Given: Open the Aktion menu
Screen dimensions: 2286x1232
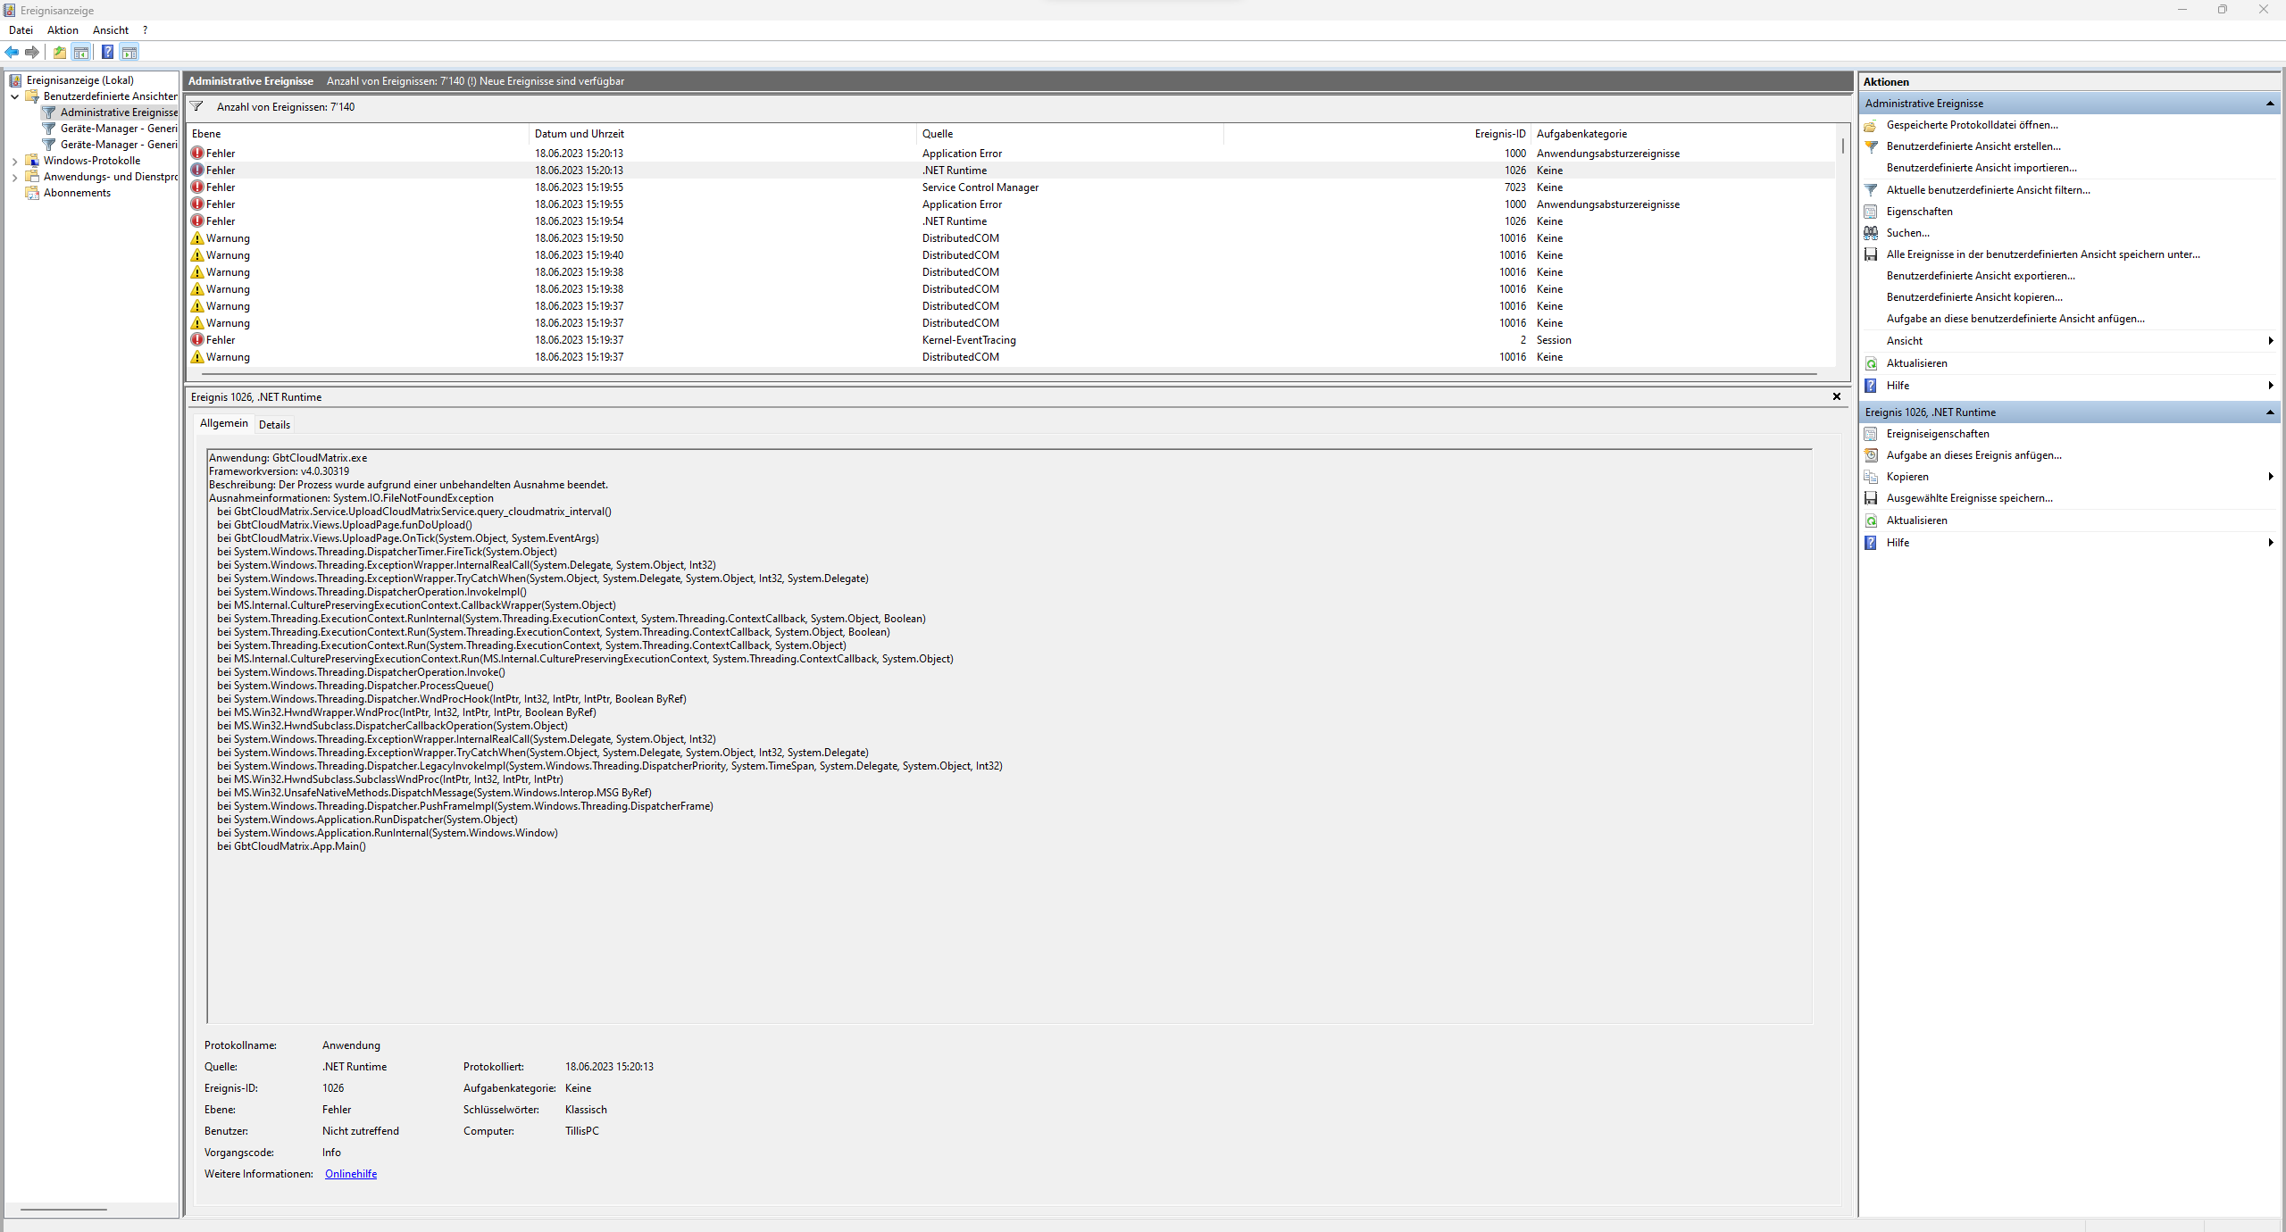Looking at the screenshot, I should tap(63, 30).
